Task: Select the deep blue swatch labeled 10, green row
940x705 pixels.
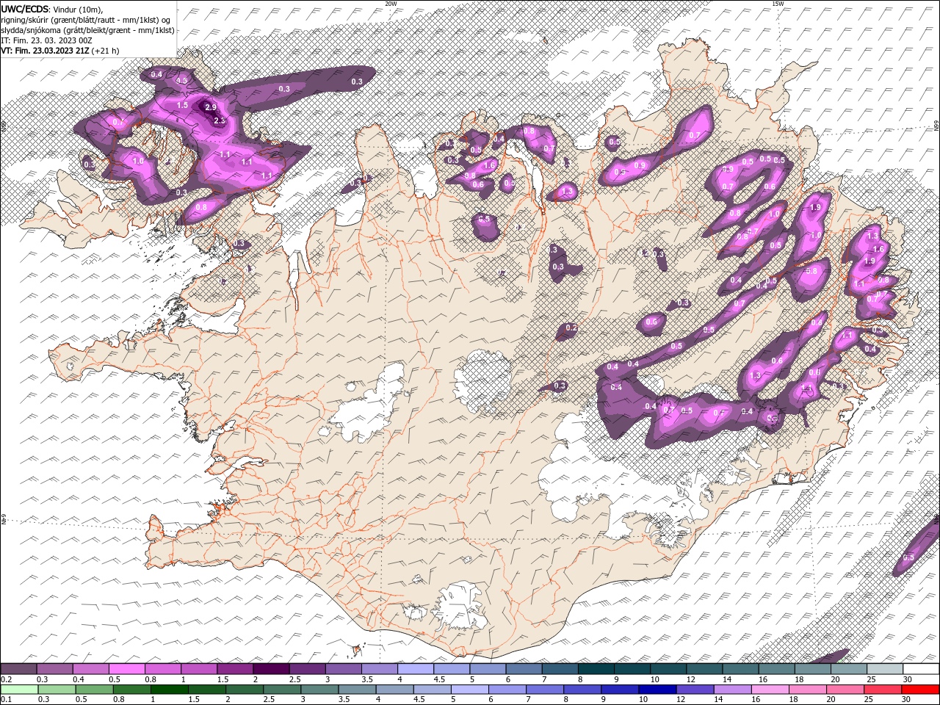Action: coord(657,690)
